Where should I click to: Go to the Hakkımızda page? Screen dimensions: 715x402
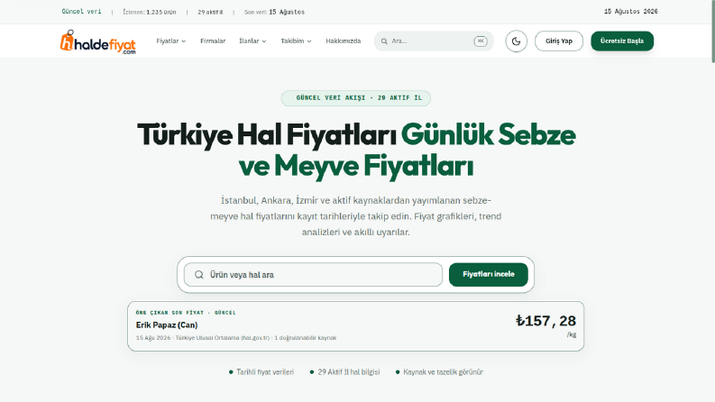344,41
